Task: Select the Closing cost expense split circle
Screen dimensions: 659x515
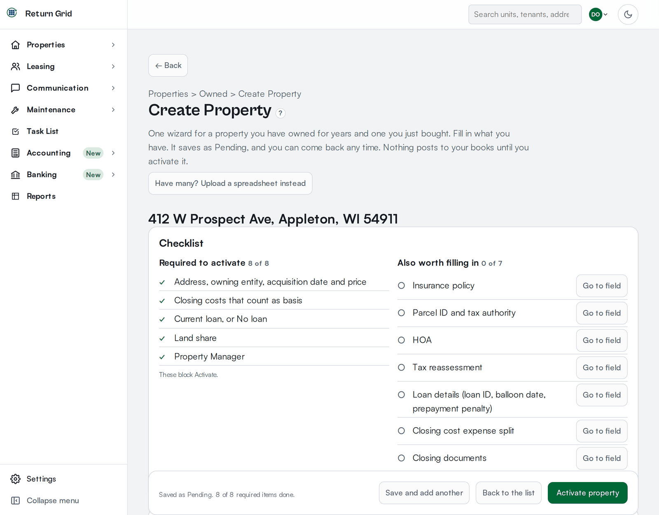Action: click(x=402, y=431)
